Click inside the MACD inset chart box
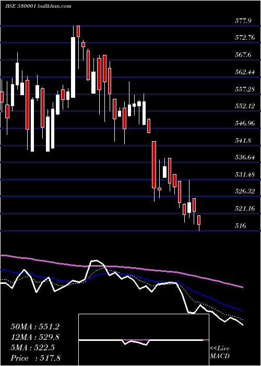 (144, 340)
